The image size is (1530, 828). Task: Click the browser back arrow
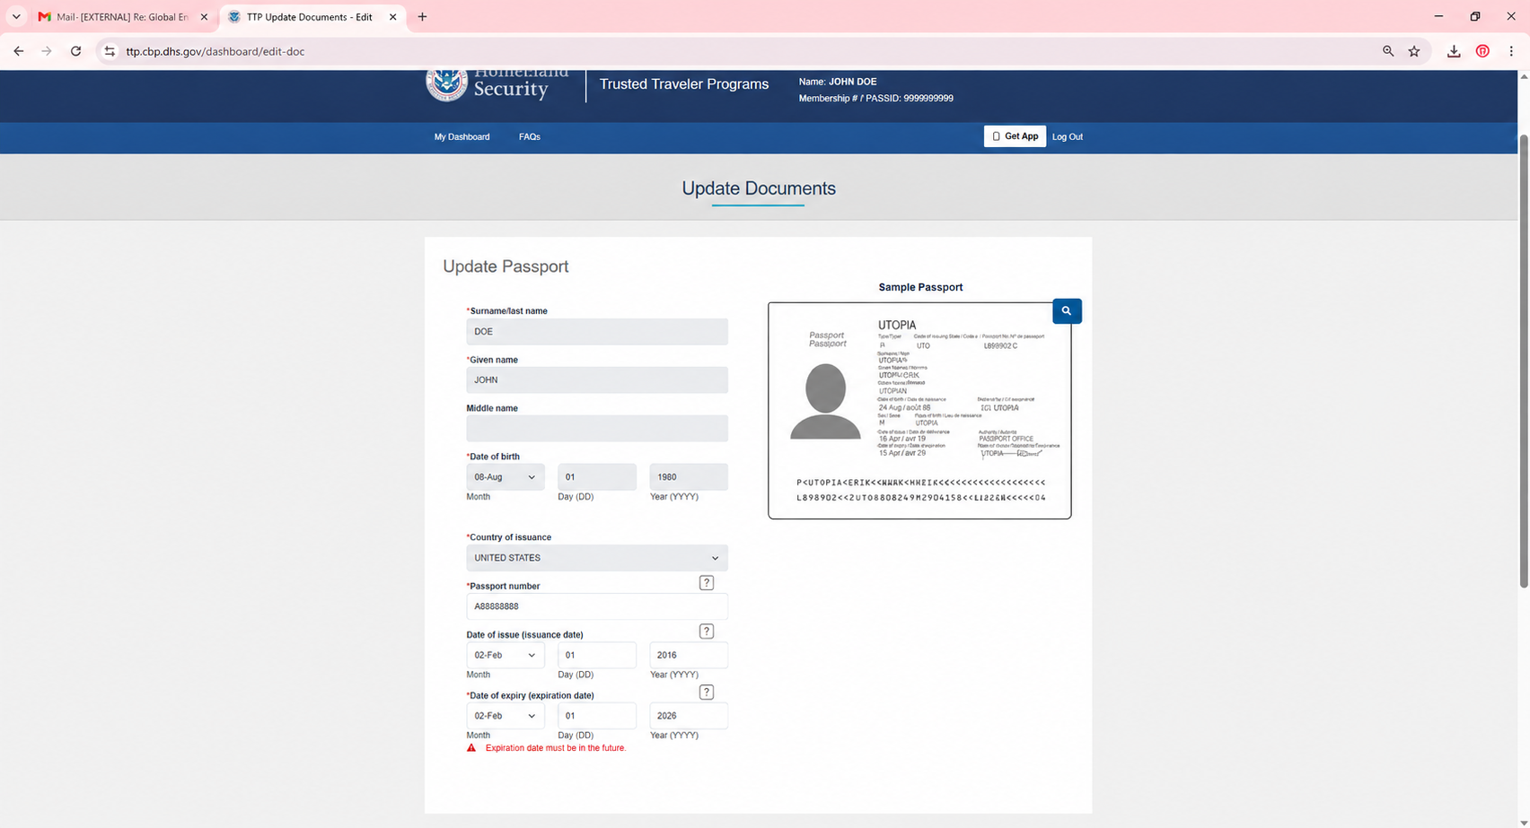[x=19, y=51]
